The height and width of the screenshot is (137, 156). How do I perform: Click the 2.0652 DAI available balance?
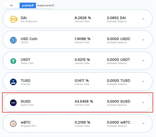point(116,18)
